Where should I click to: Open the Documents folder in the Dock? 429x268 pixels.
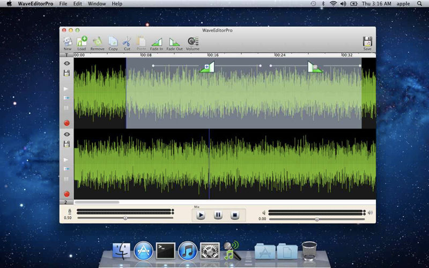click(287, 251)
